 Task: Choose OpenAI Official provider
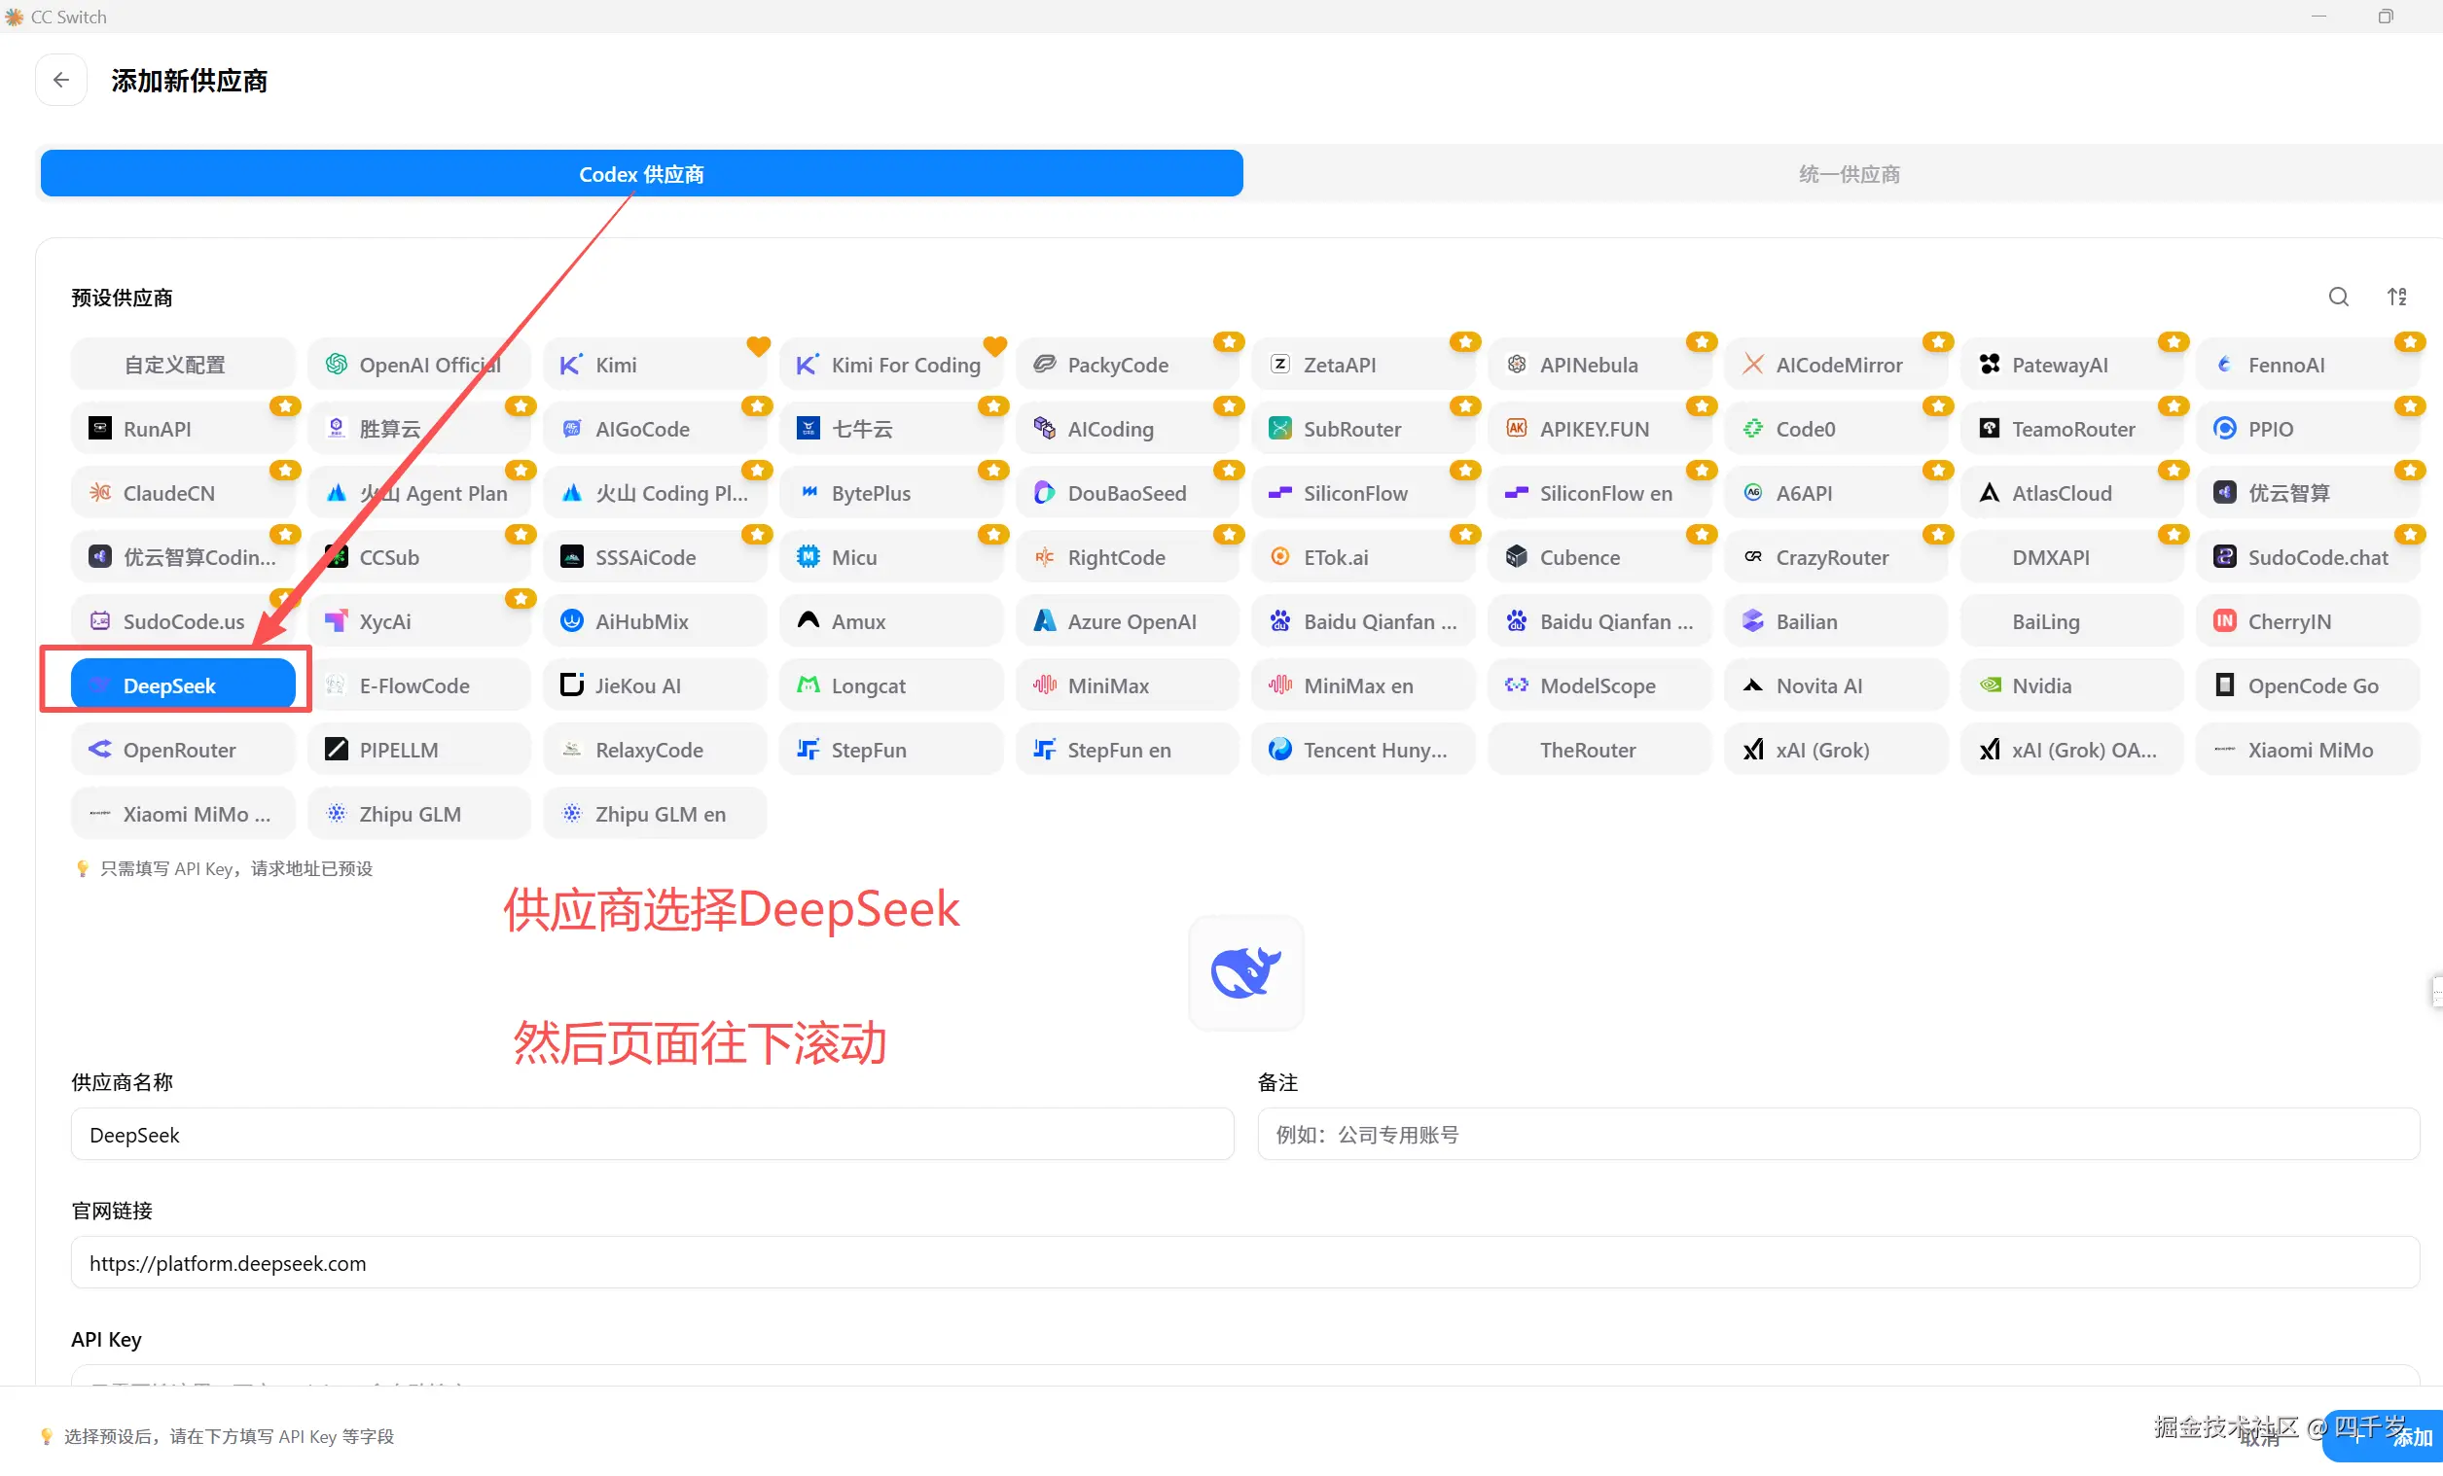(x=419, y=365)
